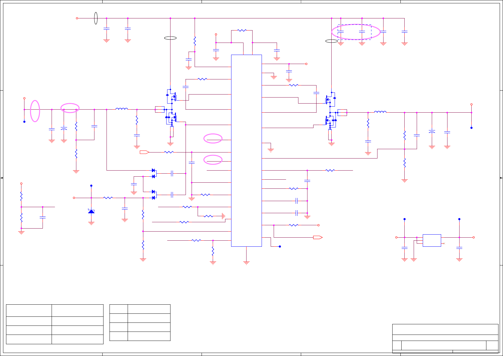Viewport: 503px width, 356px height.
Task: Select the polarized capacitor on the right output
Action: tap(432, 132)
